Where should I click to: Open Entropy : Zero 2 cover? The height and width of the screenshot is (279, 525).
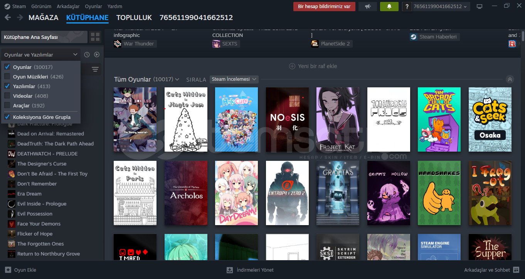[x=287, y=193]
